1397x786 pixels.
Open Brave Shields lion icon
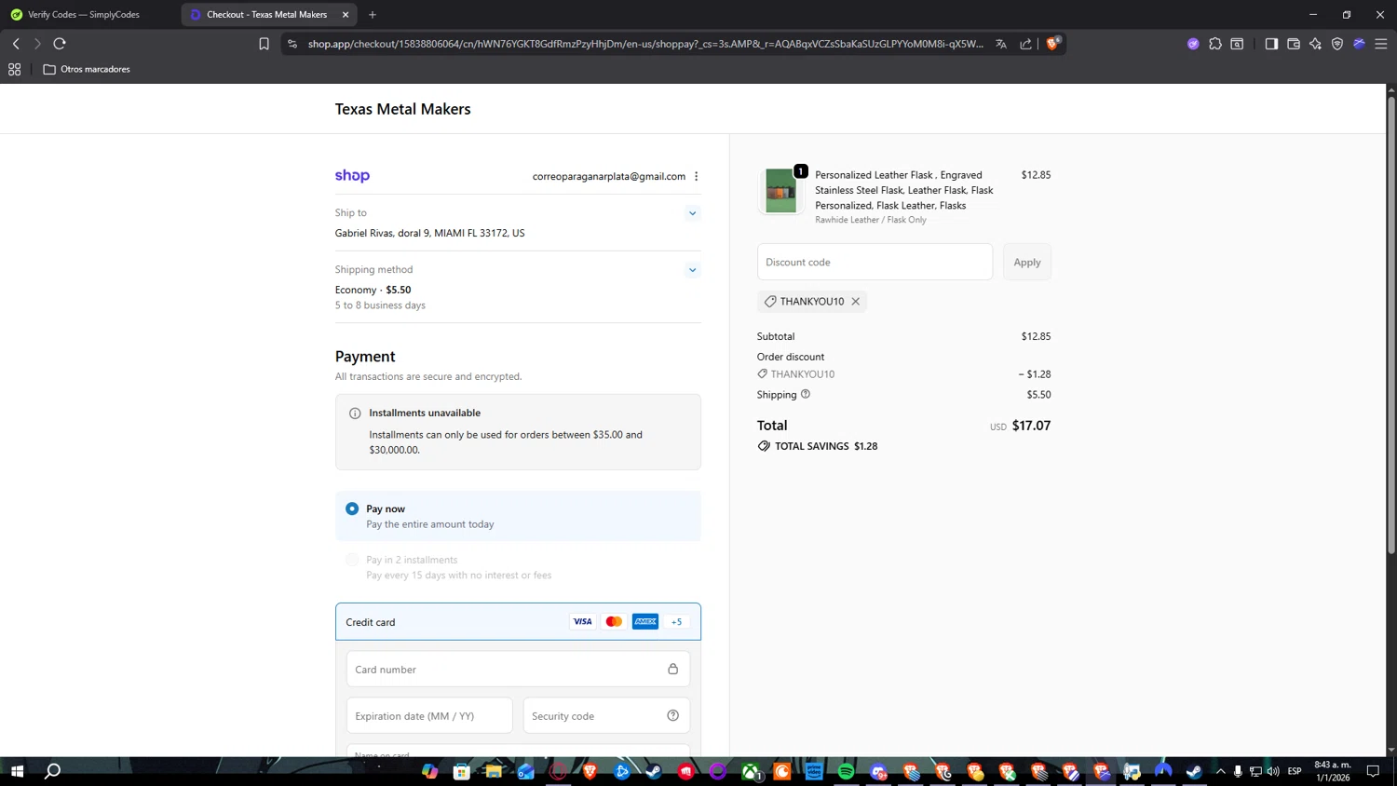1053,43
